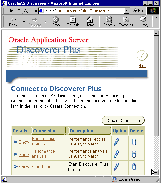Screen dimensions: 161x183
Task: Click the Delete column header text
Action: (x=136, y=131)
